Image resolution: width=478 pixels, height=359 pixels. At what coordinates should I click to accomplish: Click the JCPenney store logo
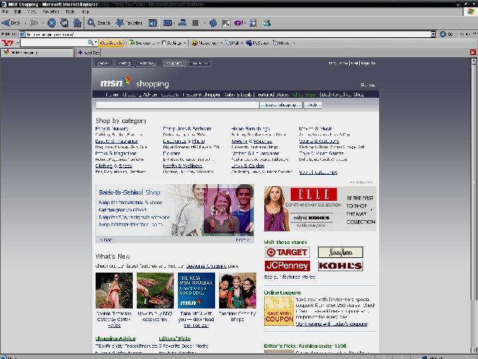[x=287, y=265]
